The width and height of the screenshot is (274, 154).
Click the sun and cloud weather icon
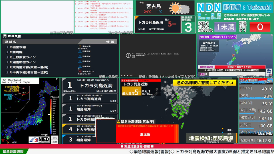tap(179, 8)
